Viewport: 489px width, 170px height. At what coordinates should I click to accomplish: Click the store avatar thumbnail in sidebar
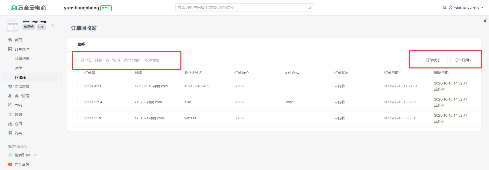click(12, 25)
